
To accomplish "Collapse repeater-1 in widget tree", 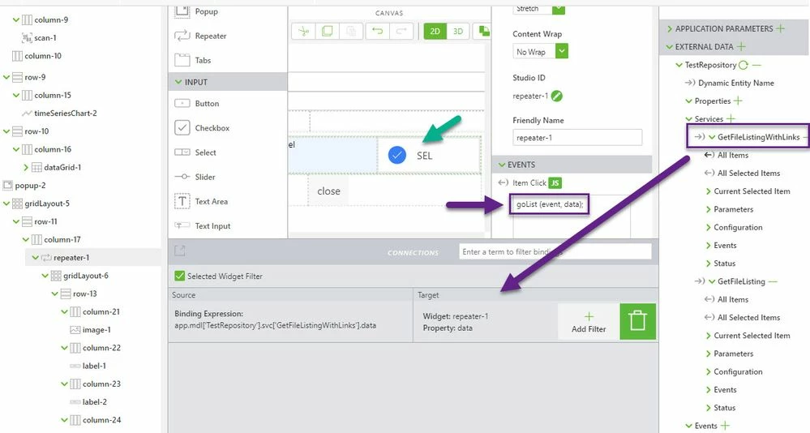I will point(35,257).
